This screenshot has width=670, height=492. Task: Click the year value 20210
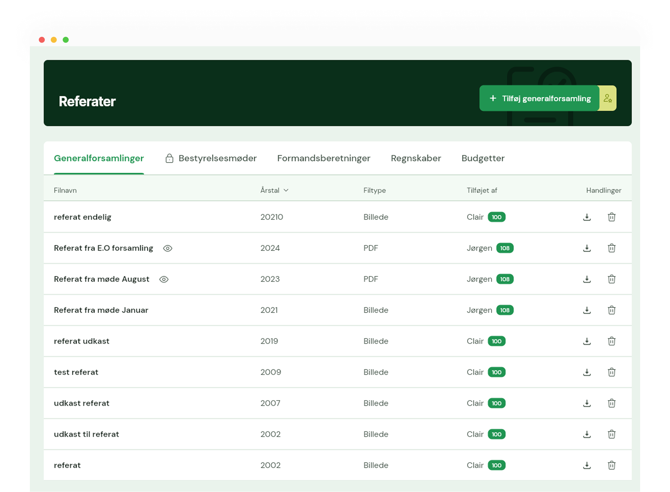pyautogui.click(x=271, y=217)
